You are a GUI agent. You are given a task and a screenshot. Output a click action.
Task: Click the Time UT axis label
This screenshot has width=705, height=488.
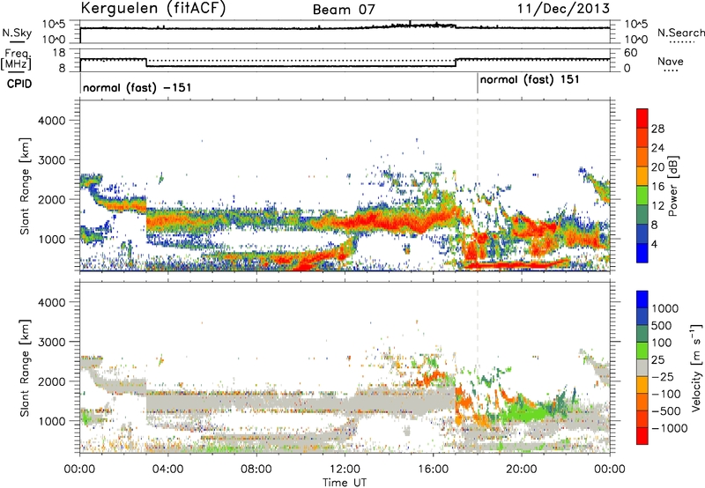pos(345,483)
